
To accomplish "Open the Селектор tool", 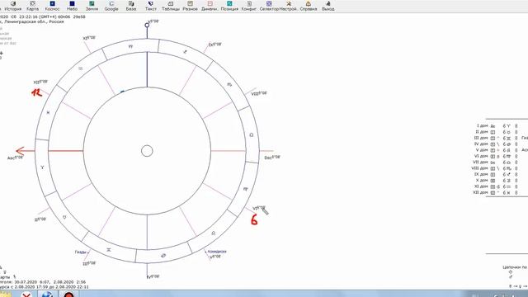I will click(x=269, y=6).
